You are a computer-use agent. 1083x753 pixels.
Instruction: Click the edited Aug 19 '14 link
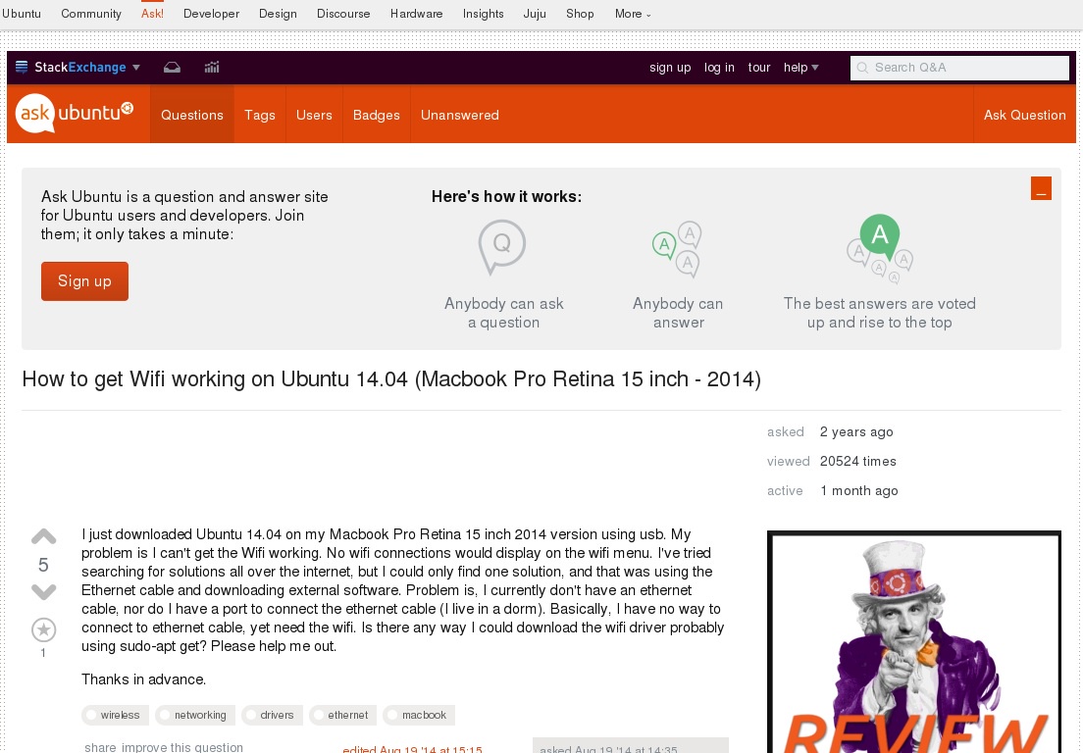pyautogui.click(x=412, y=749)
